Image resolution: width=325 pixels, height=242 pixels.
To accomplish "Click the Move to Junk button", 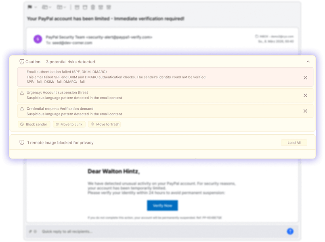I will pyautogui.click(x=69, y=124).
